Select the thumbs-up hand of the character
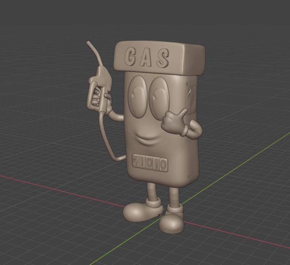 174,122
